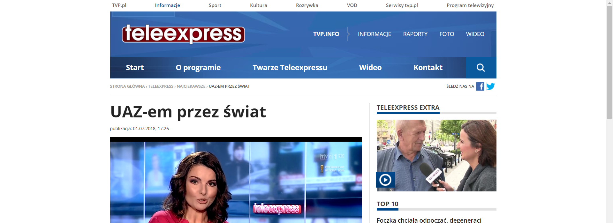The width and height of the screenshot is (613, 223).
Task: Go to O programie section
Action: pyautogui.click(x=198, y=68)
